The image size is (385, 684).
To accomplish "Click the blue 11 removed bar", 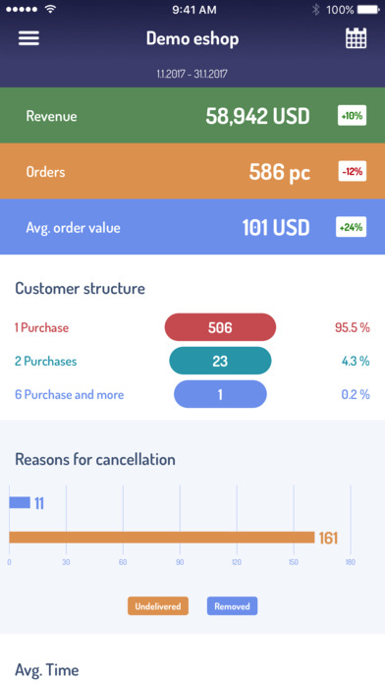I will (20, 502).
